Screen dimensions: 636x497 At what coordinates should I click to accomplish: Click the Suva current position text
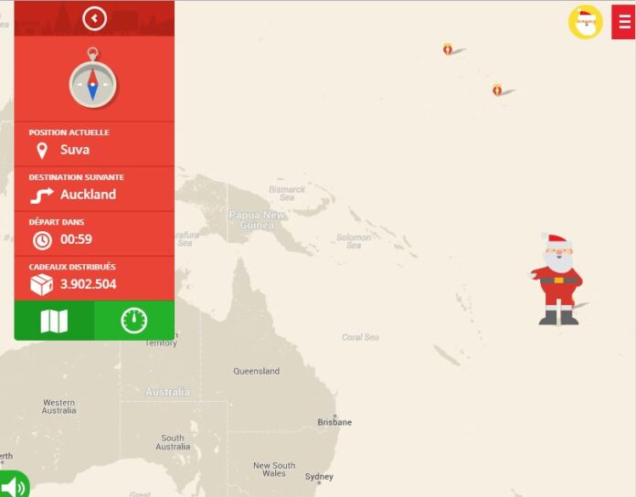[x=75, y=150]
